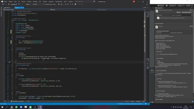
Task: Click the save file toolbar icon
Action: pyautogui.click(x=14, y=4)
